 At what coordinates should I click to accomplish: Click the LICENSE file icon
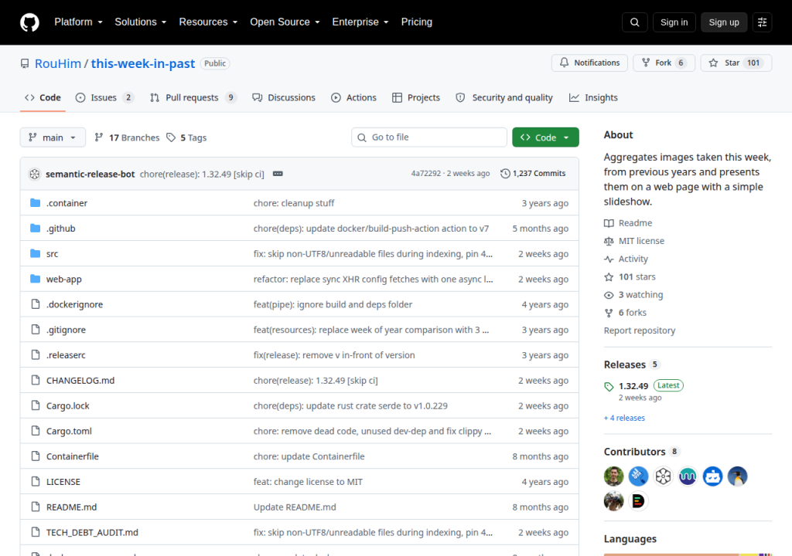tap(36, 481)
